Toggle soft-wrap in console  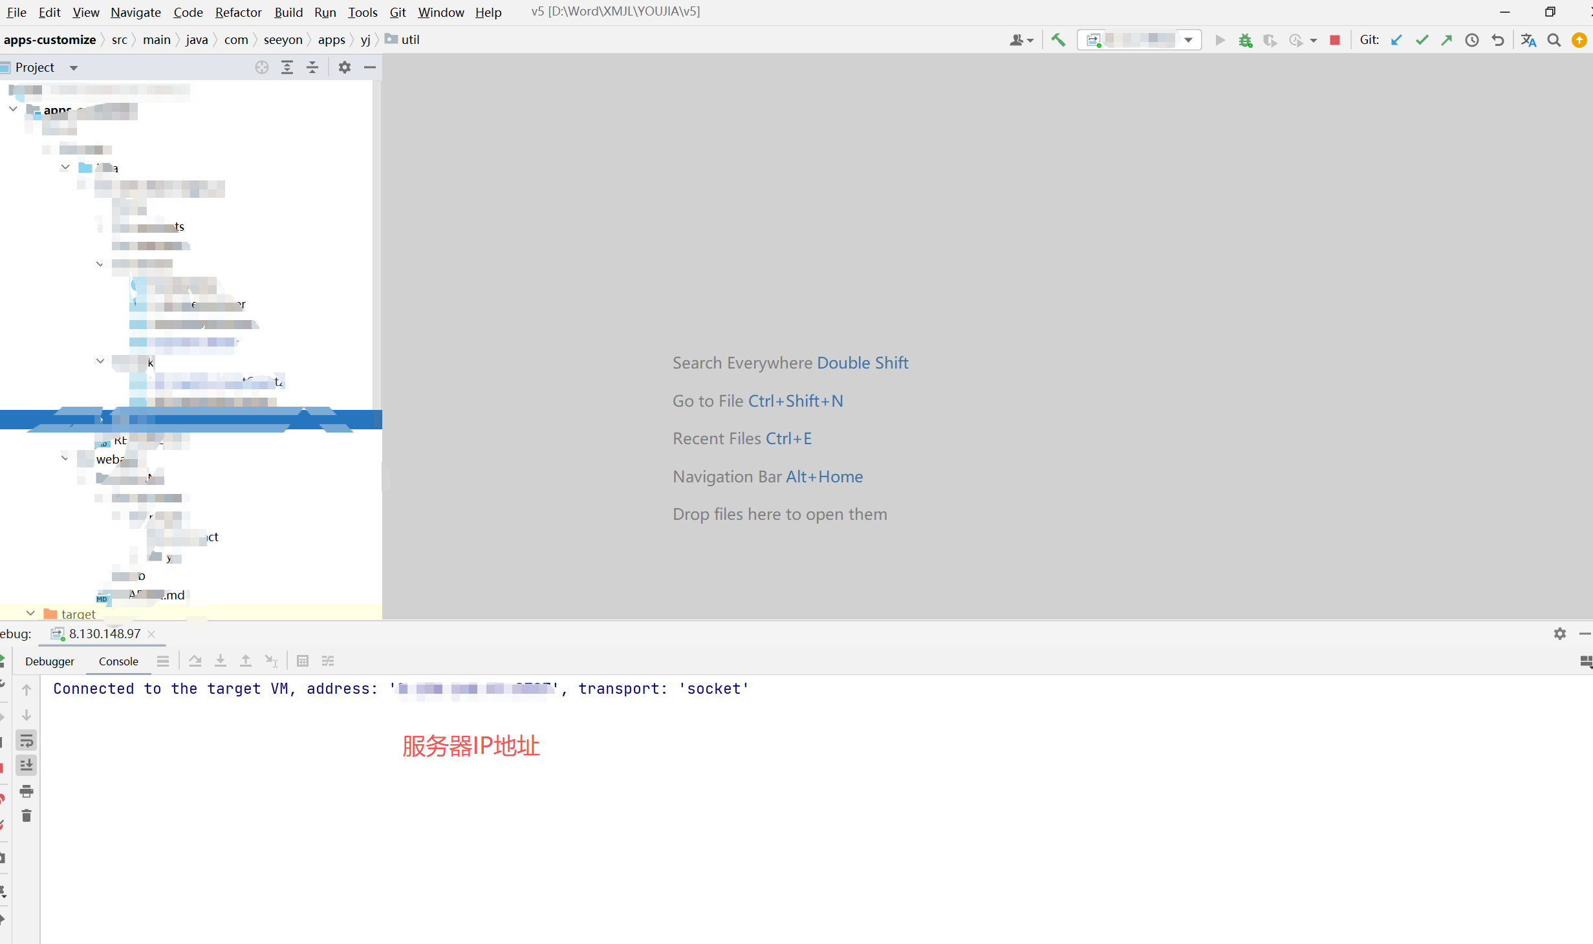coord(27,740)
